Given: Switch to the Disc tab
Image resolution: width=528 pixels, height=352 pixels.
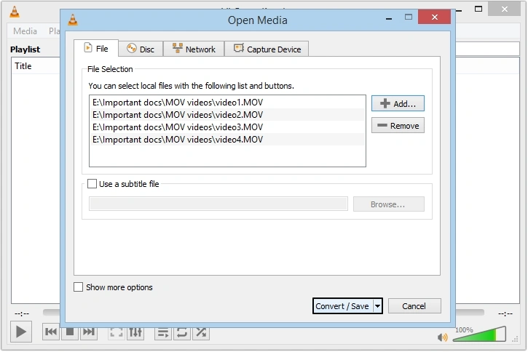Looking at the screenshot, I should 141,49.
